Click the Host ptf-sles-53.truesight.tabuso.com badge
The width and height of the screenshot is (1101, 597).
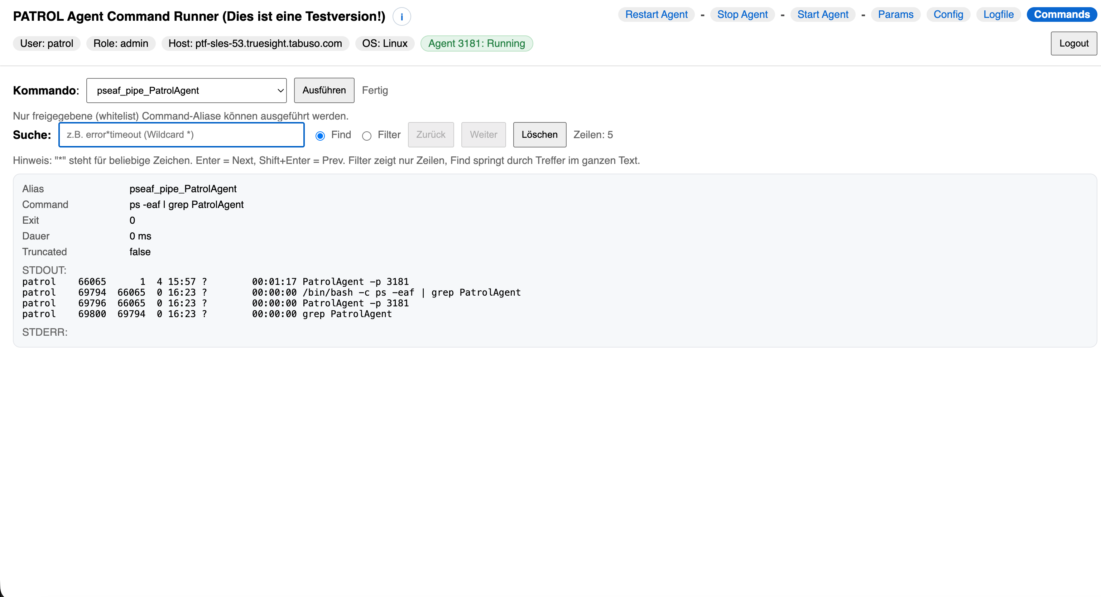click(255, 44)
